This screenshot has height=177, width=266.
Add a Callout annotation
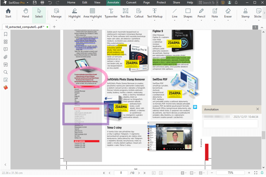pos(139,13)
